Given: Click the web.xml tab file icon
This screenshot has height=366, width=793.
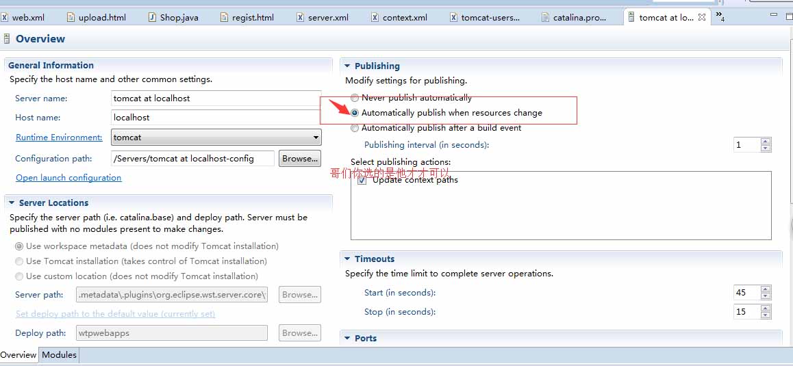Looking at the screenshot, I should point(5,17).
